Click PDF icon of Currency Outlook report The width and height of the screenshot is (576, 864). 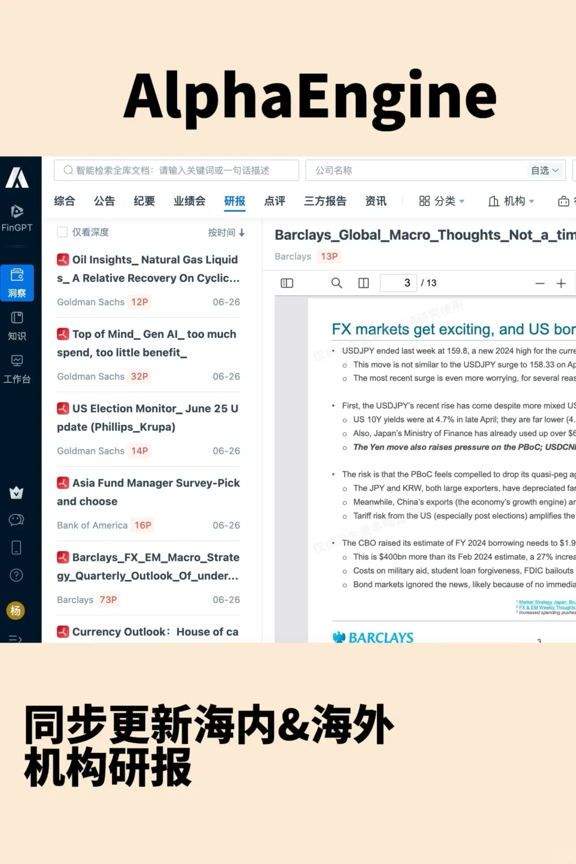click(63, 632)
